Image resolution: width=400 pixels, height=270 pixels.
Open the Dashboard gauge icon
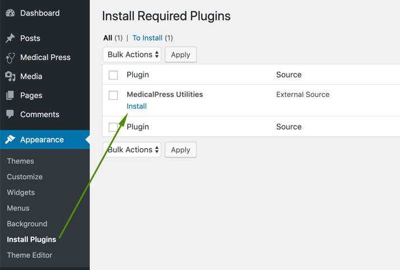[x=10, y=13]
